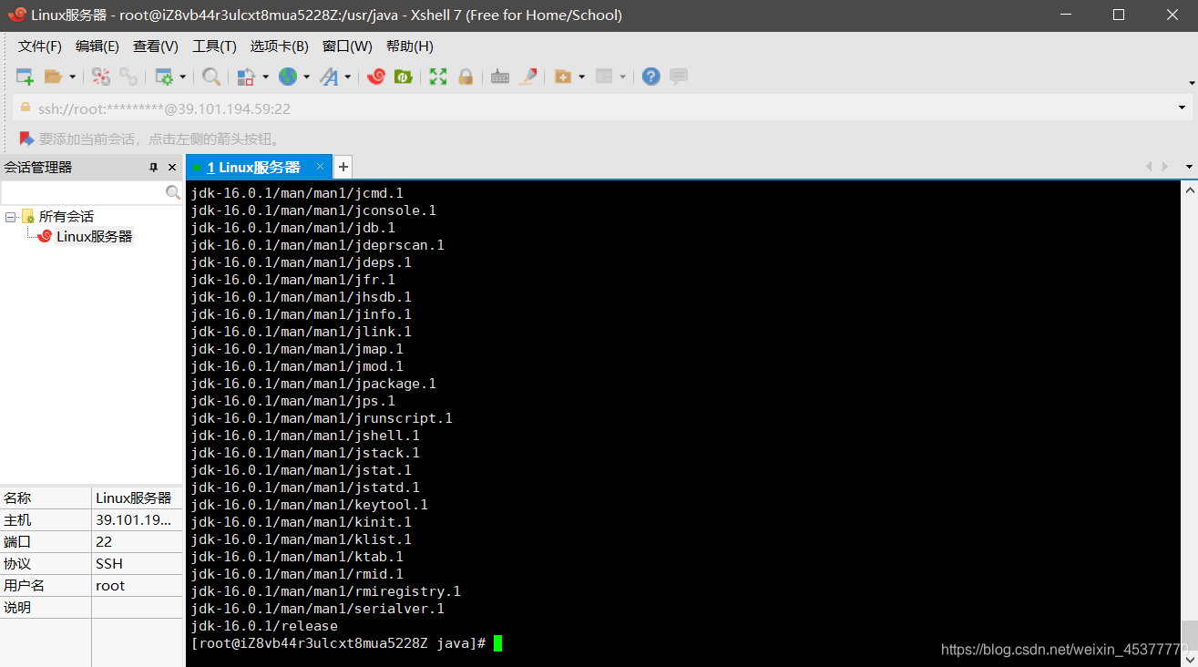Open the 工具(T) menu
The height and width of the screenshot is (667, 1198).
tap(215, 46)
